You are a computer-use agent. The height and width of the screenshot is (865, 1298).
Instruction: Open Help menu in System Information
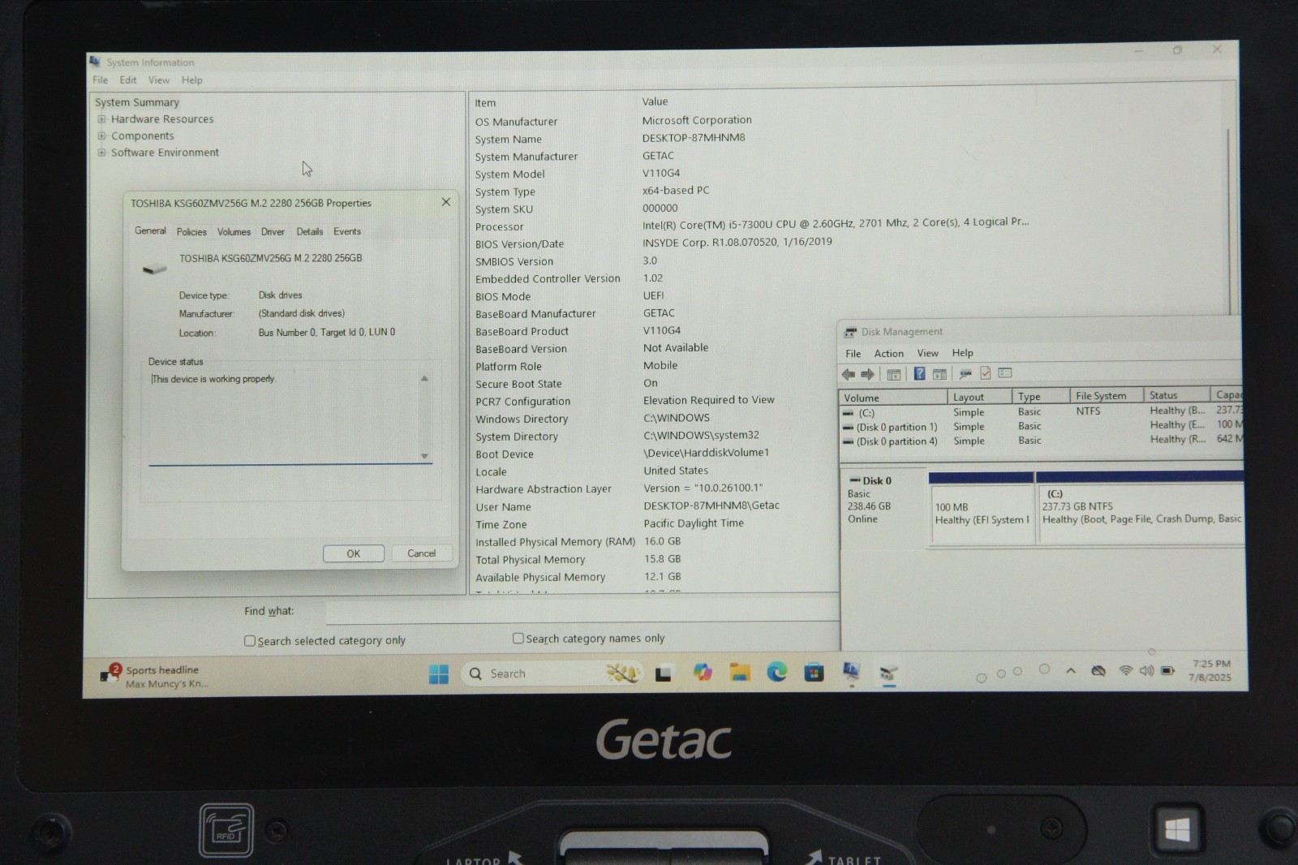point(192,80)
